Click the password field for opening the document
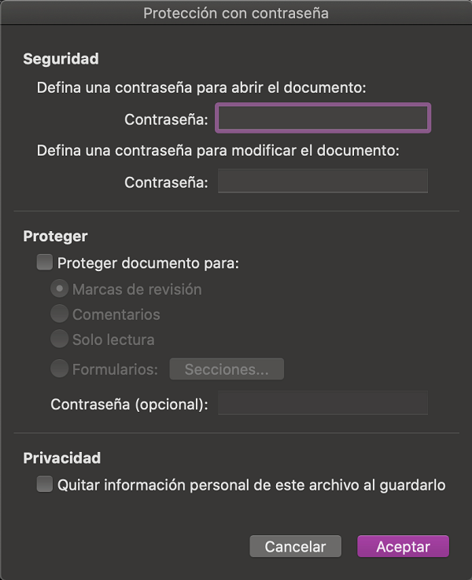 point(323,119)
